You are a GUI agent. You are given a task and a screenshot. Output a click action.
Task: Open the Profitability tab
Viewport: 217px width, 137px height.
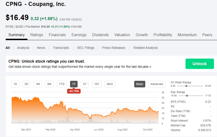163,35
